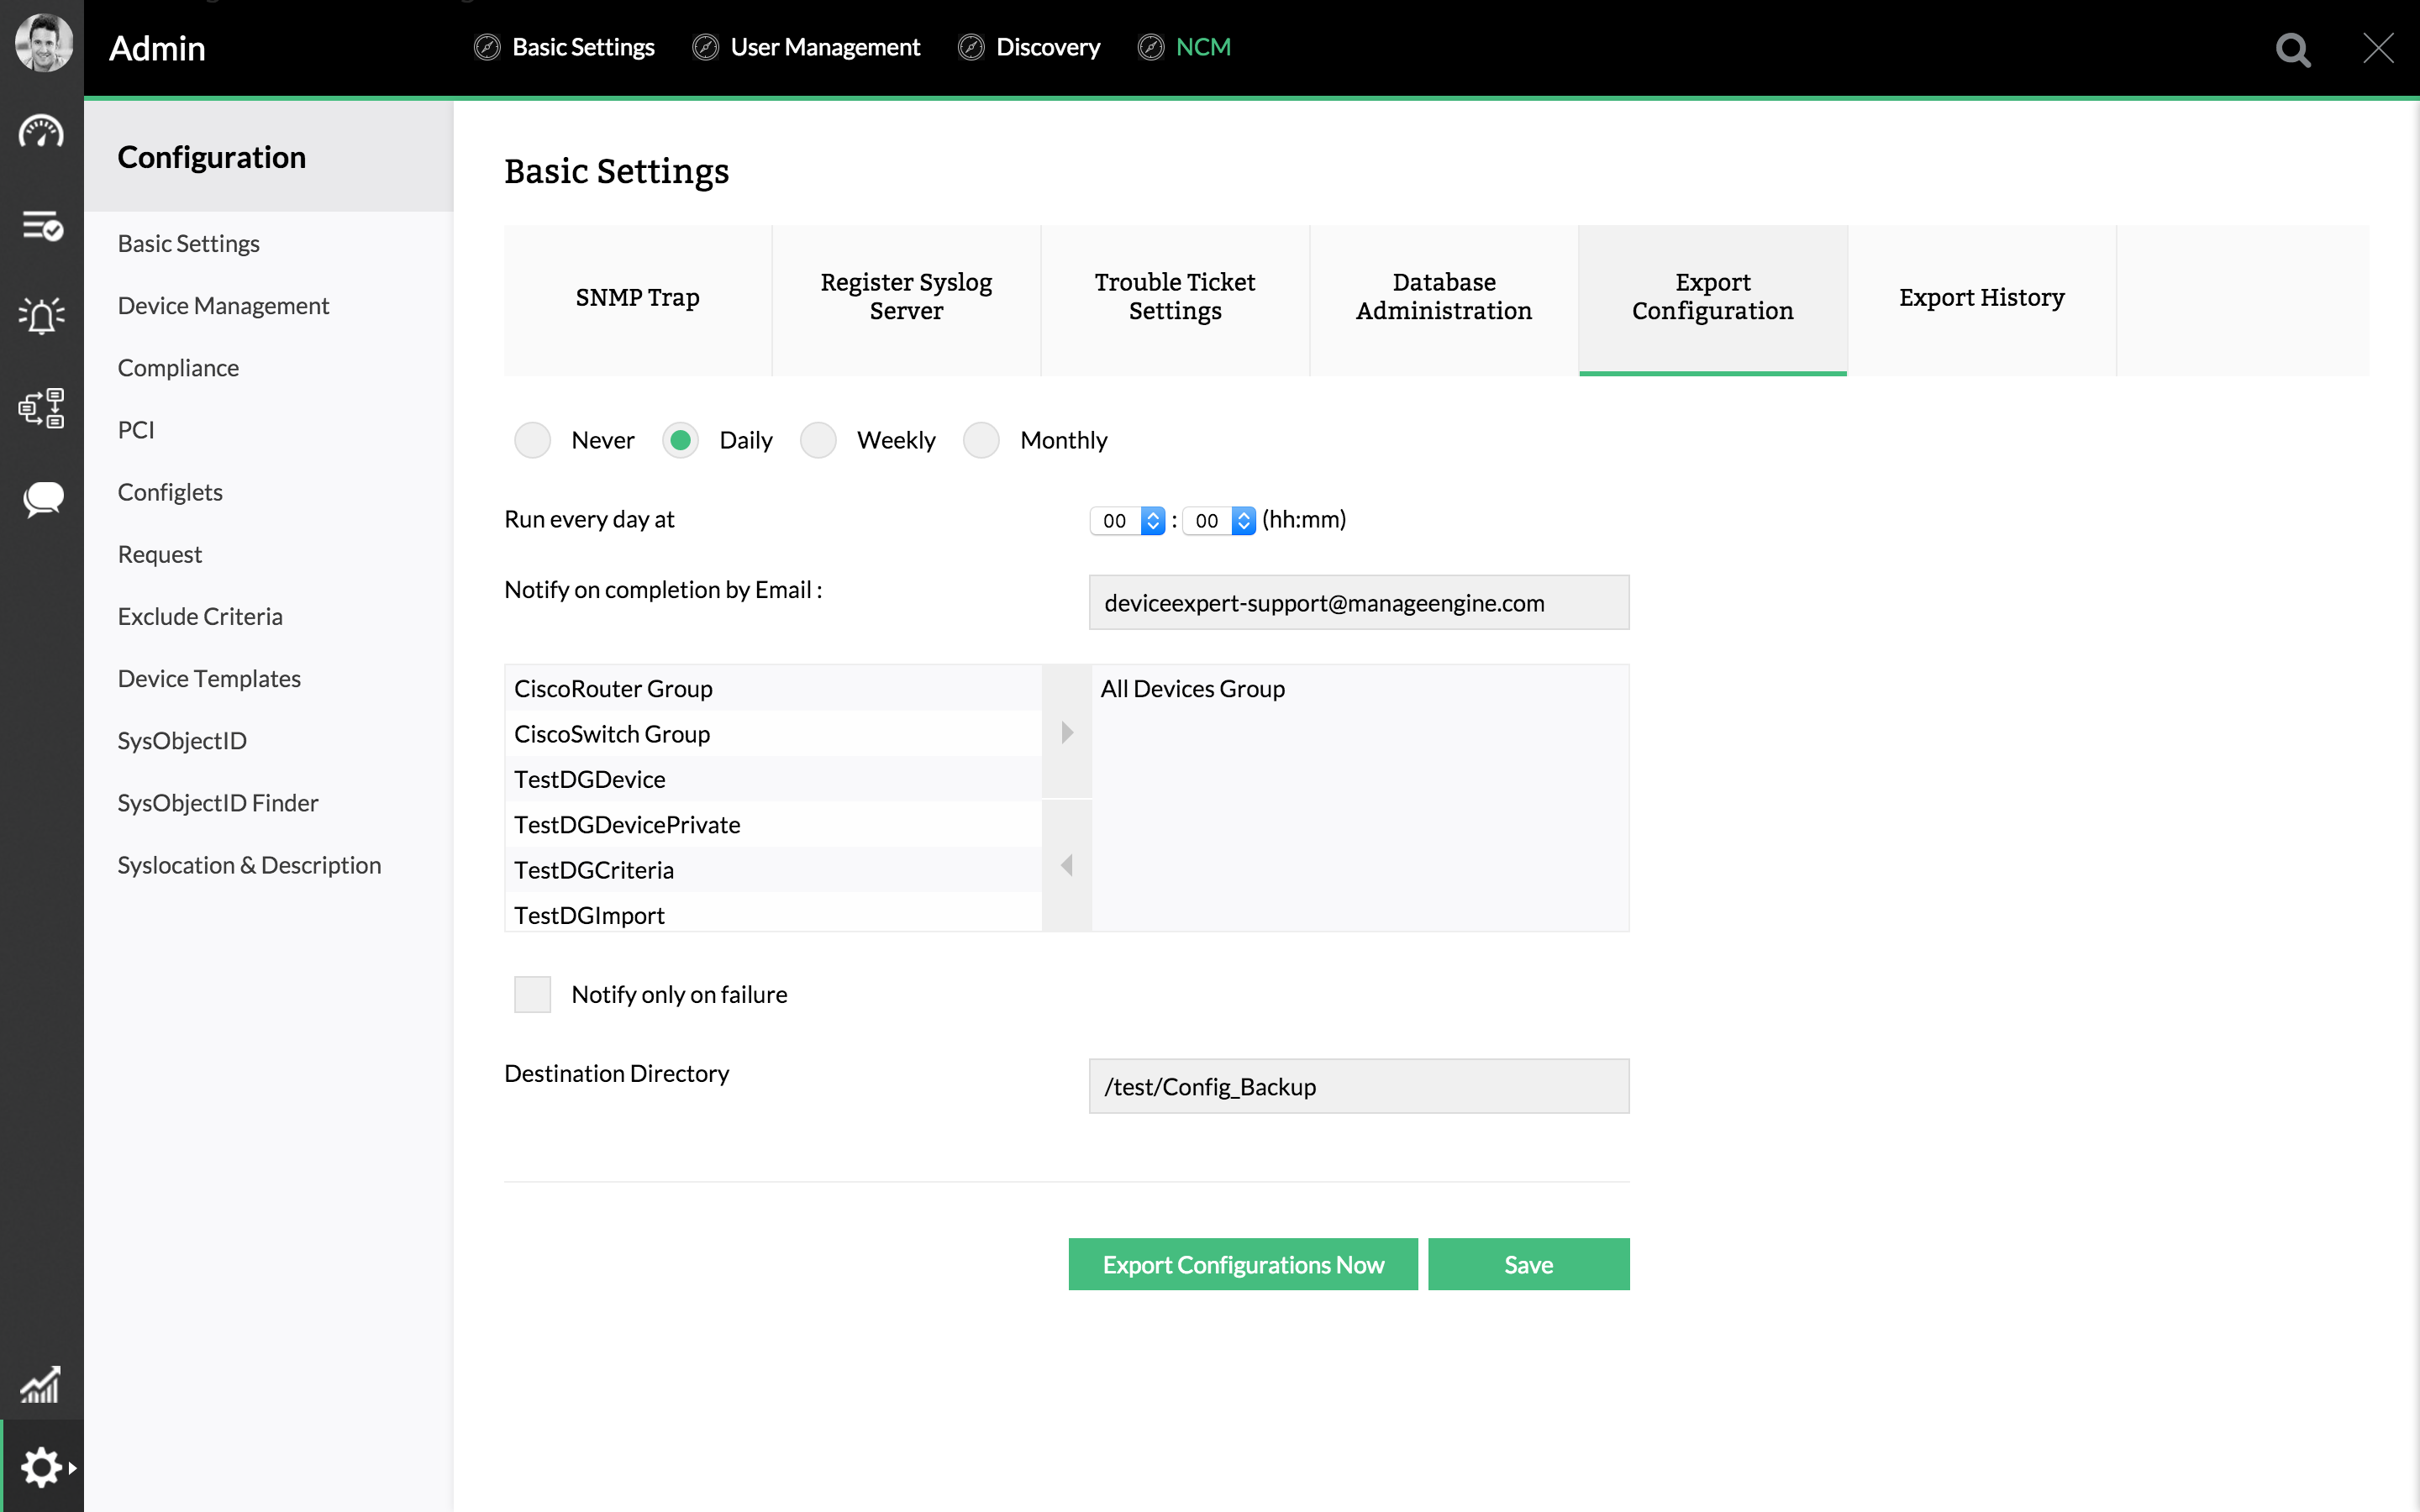Screen dimensions: 2420x1512
Task: Open the alarms bell sidebar icon
Action: [x=41, y=316]
